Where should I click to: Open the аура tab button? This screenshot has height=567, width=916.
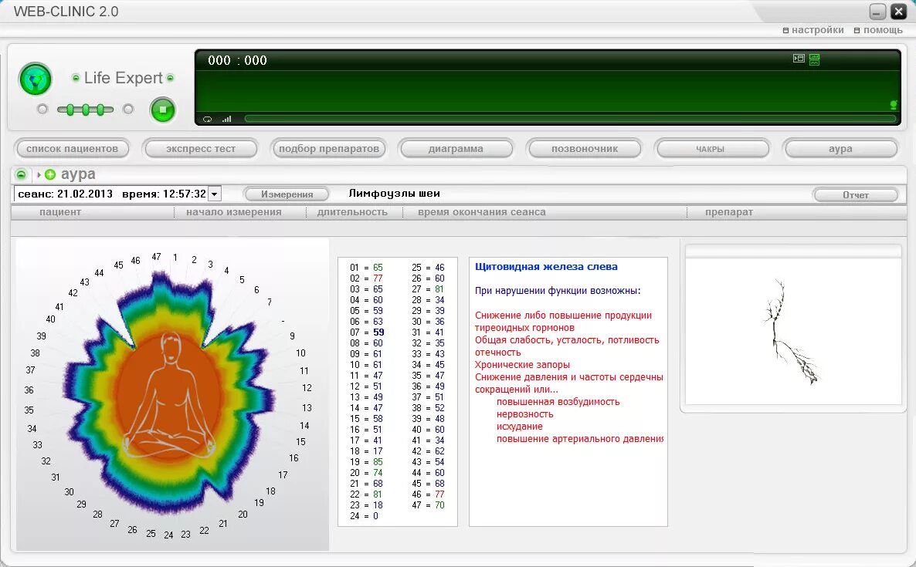coord(840,149)
